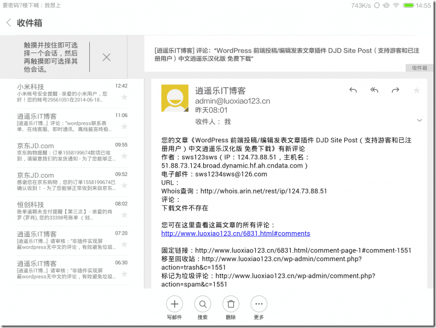Tap the sync icon in status bar
The height and width of the screenshot is (328, 436).
(377, 5)
